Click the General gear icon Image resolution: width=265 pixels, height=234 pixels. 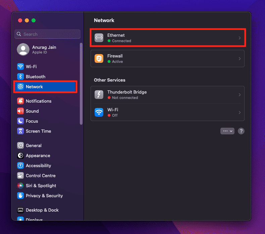click(x=20, y=145)
